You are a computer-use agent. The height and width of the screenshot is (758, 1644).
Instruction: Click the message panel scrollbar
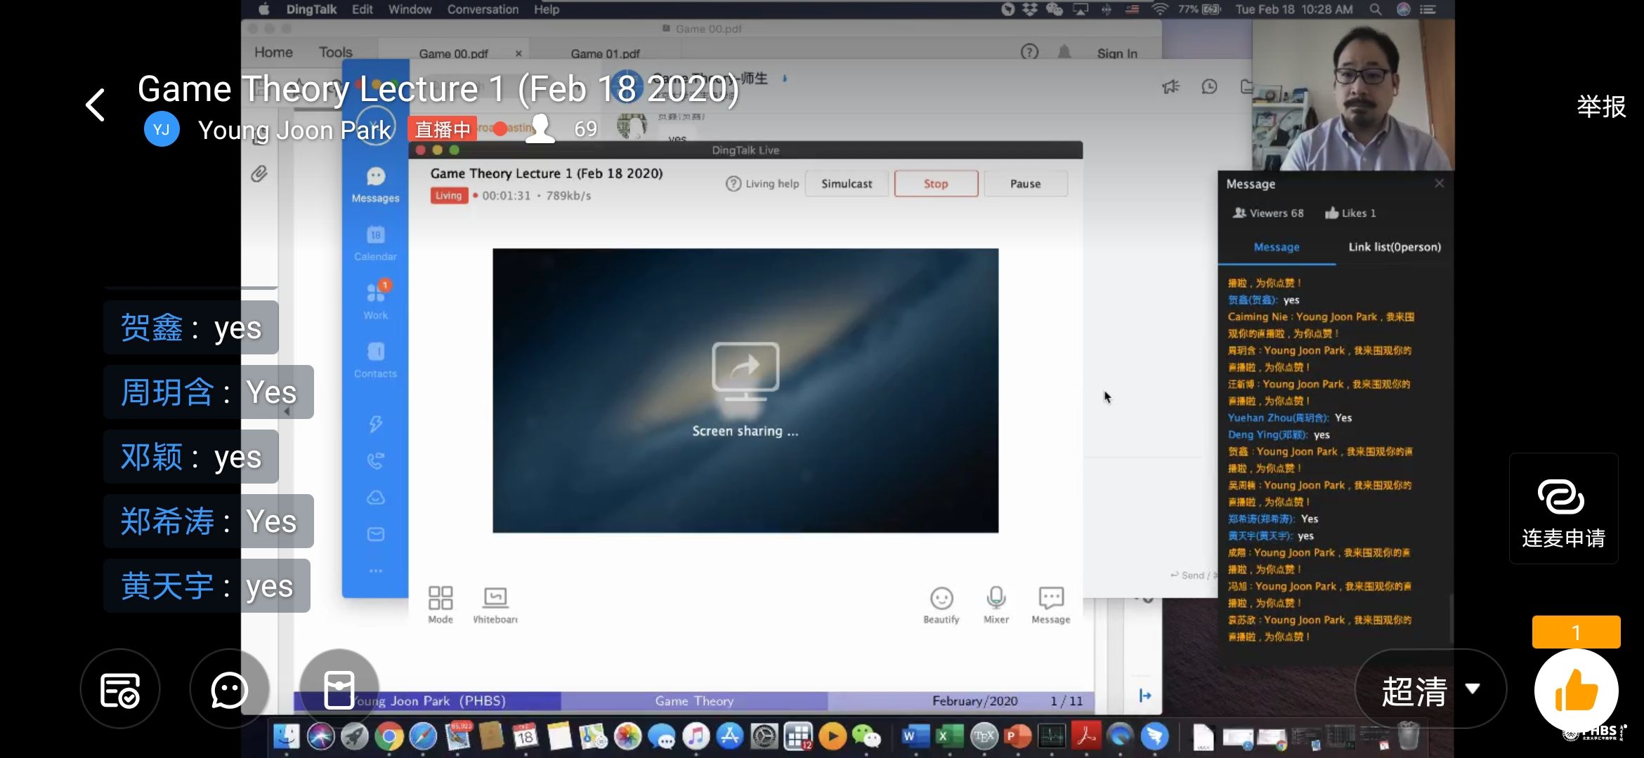click(x=1451, y=618)
